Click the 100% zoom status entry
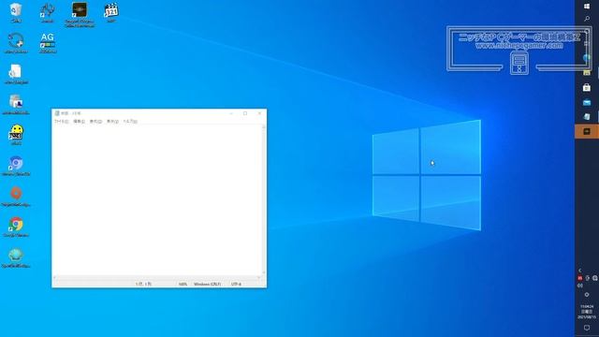The width and height of the screenshot is (599, 337). pos(183,284)
